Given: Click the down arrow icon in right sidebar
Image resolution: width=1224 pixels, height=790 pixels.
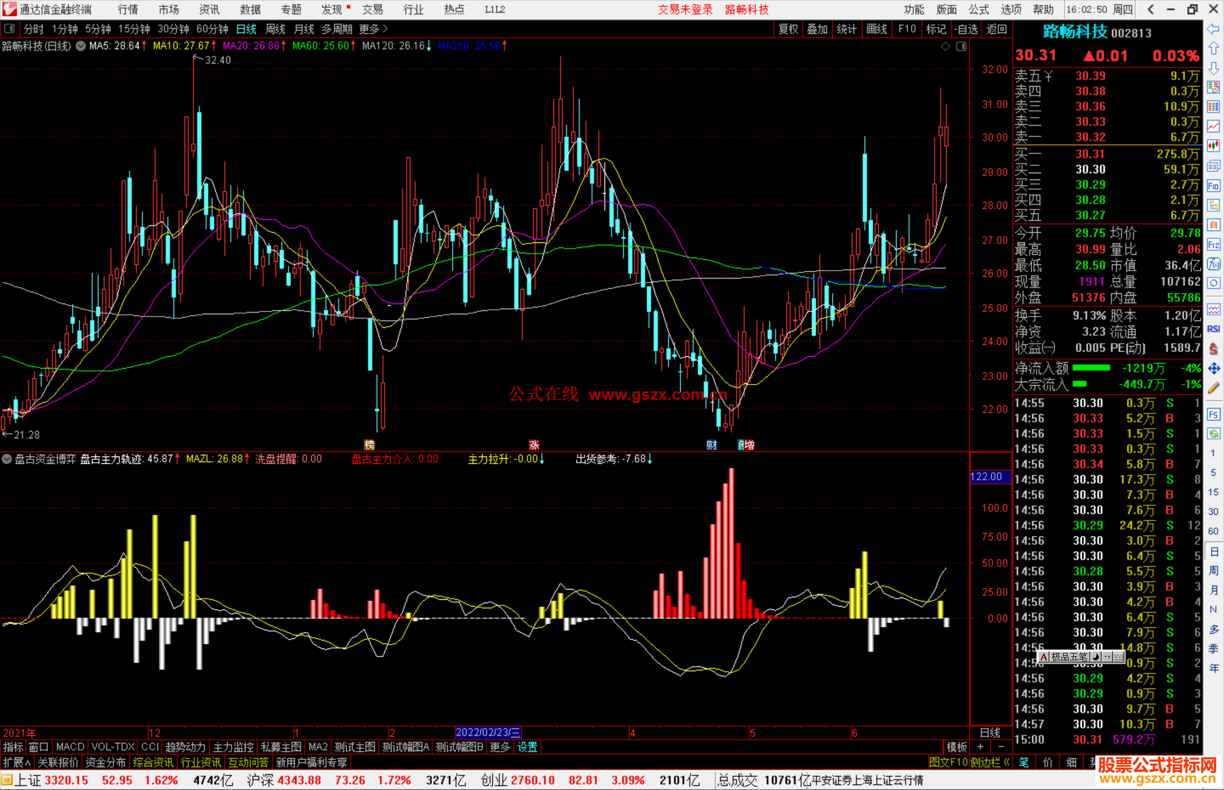Looking at the screenshot, I should tap(1213, 68).
